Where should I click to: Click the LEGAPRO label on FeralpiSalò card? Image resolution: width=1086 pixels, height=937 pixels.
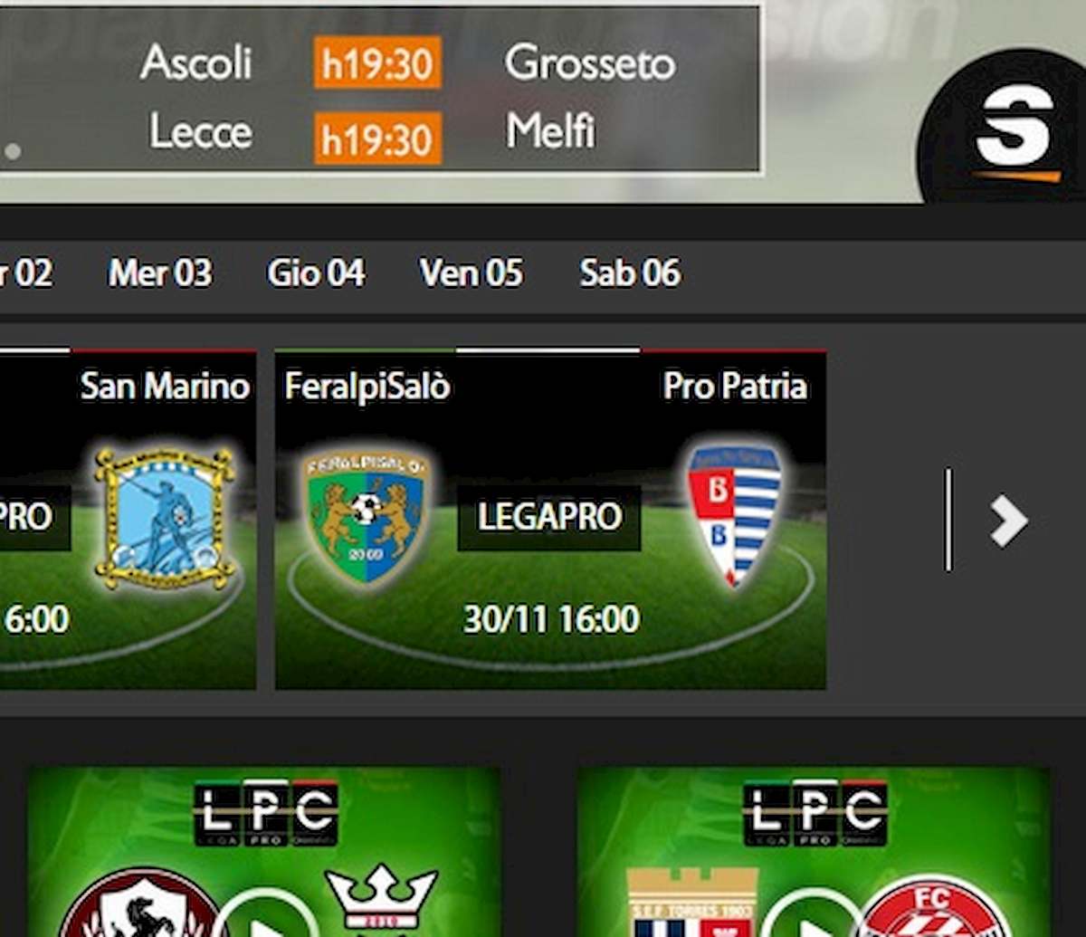[x=549, y=517]
